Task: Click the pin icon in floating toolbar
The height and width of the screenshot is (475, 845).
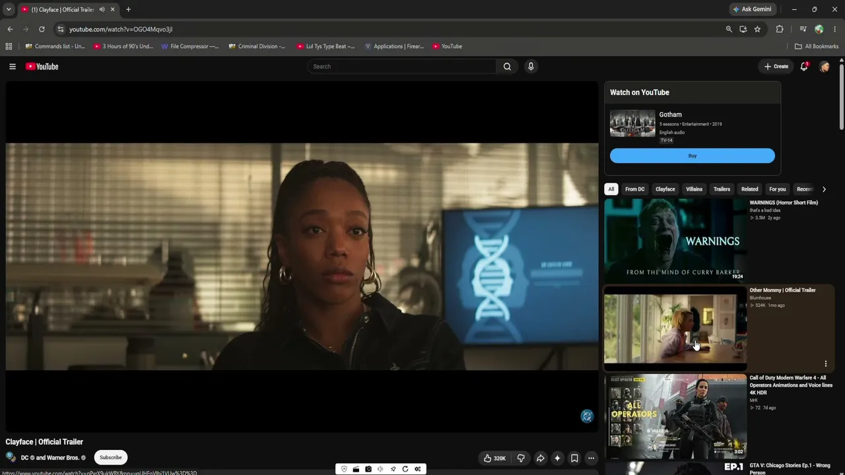Action: click(393, 469)
